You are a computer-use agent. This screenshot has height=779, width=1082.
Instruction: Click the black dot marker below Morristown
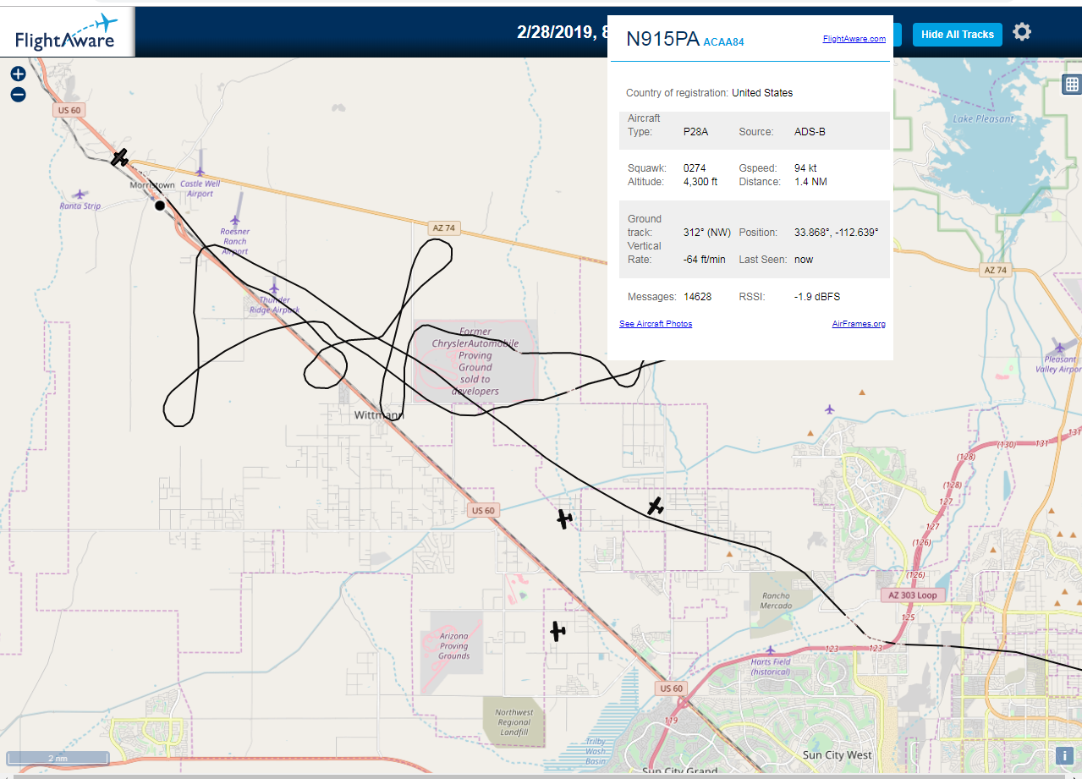tap(160, 205)
